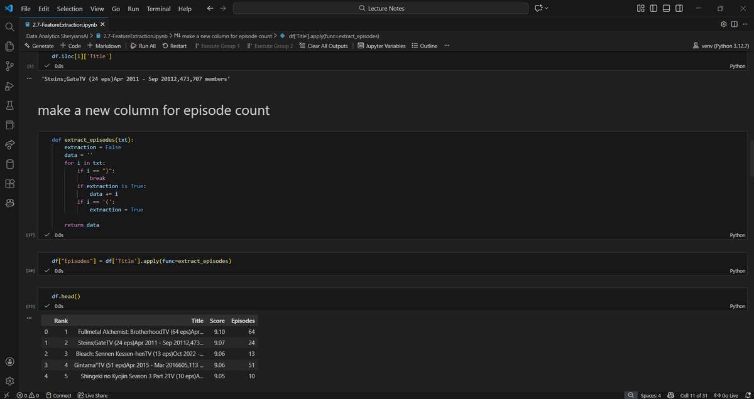Image resolution: width=754 pixels, height=399 pixels.
Task: Open the Copilot chat icon in title bar
Action: point(538,9)
